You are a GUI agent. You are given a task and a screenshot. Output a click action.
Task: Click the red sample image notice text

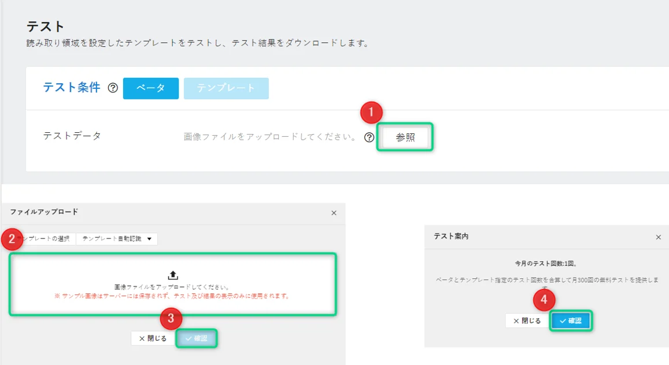tap(172, 296)
